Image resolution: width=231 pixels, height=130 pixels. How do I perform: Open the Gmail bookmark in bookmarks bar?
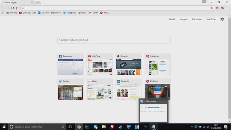(93, 13)
